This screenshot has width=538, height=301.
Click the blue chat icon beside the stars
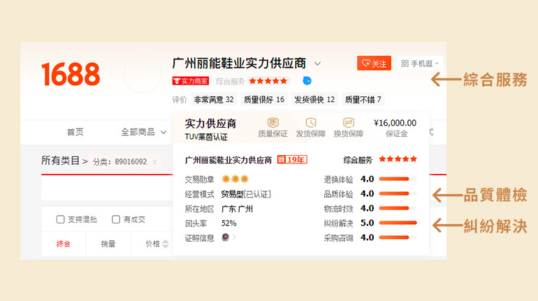[x=307, y=81]
